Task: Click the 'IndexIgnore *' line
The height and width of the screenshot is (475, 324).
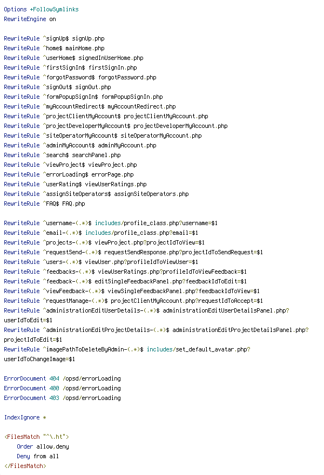Action: (x=25, y=417)
